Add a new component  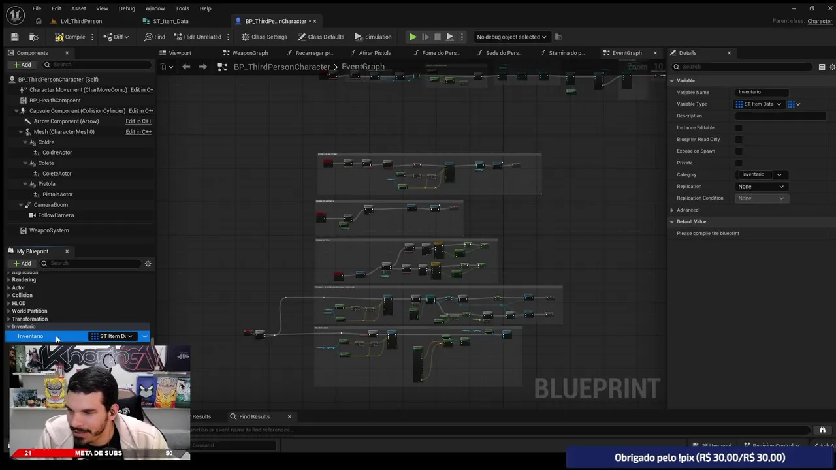[22, 65]
